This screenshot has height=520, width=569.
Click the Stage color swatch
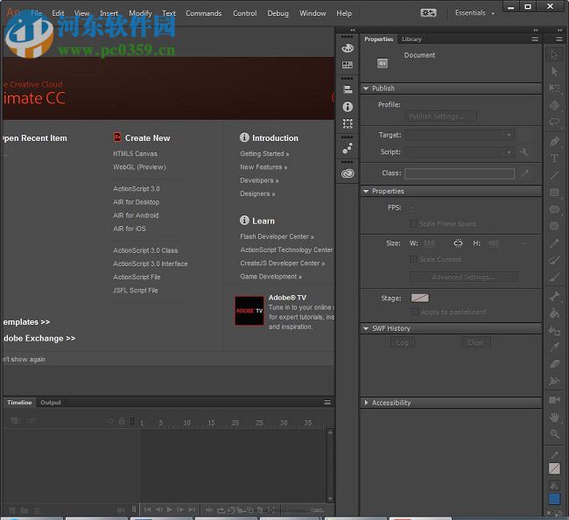(x=420, y=298)
